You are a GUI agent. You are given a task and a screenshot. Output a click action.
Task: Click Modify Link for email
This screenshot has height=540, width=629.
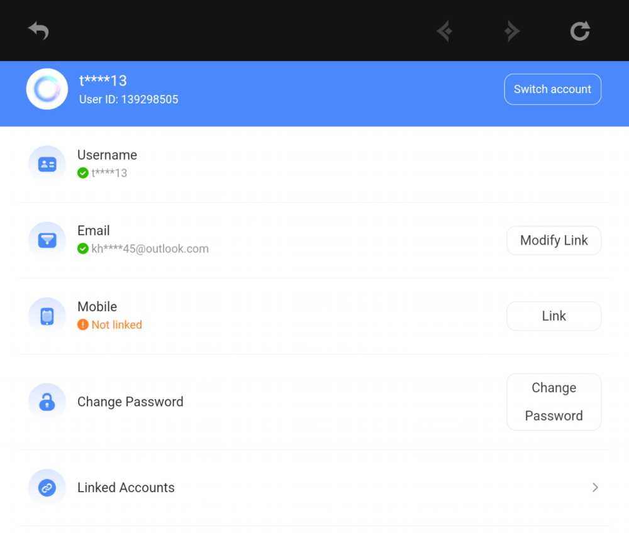pyautogui.click(x=554, y=240)
